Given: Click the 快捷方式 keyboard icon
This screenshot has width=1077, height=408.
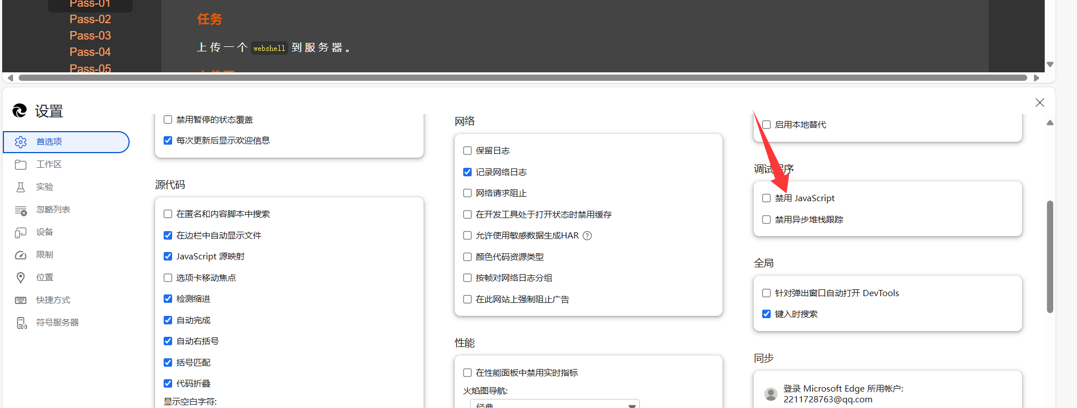Looking at the screenshot, I should point(21,300).
